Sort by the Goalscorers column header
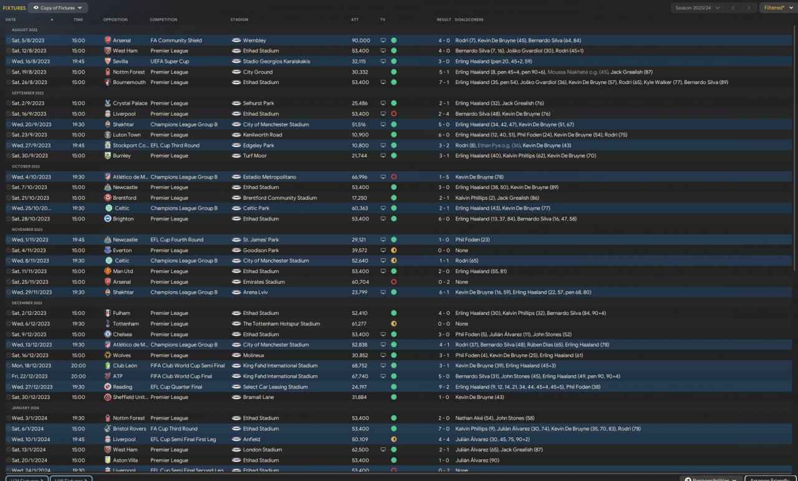Viewport: 798px width, 481px height. (468, 19)
